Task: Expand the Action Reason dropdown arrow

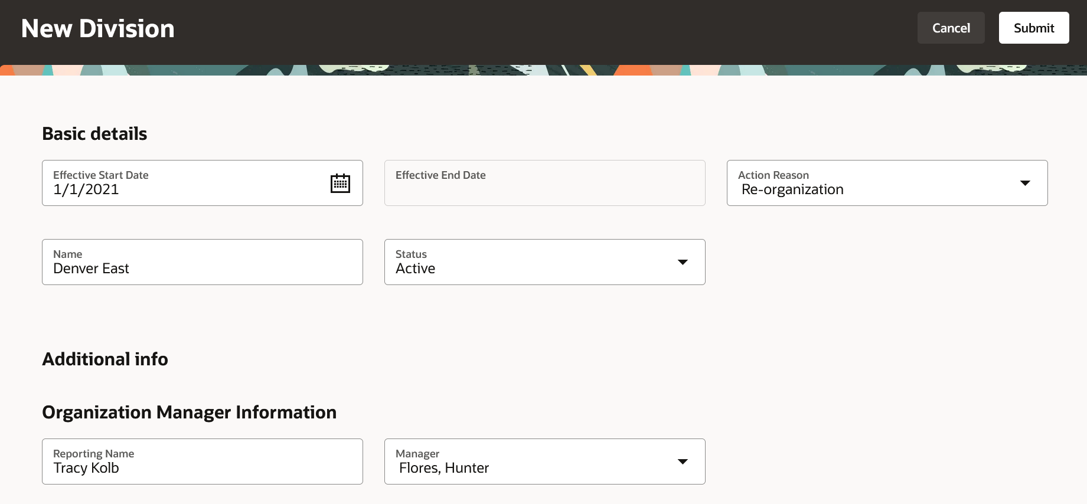Action: coord(1026,183)
